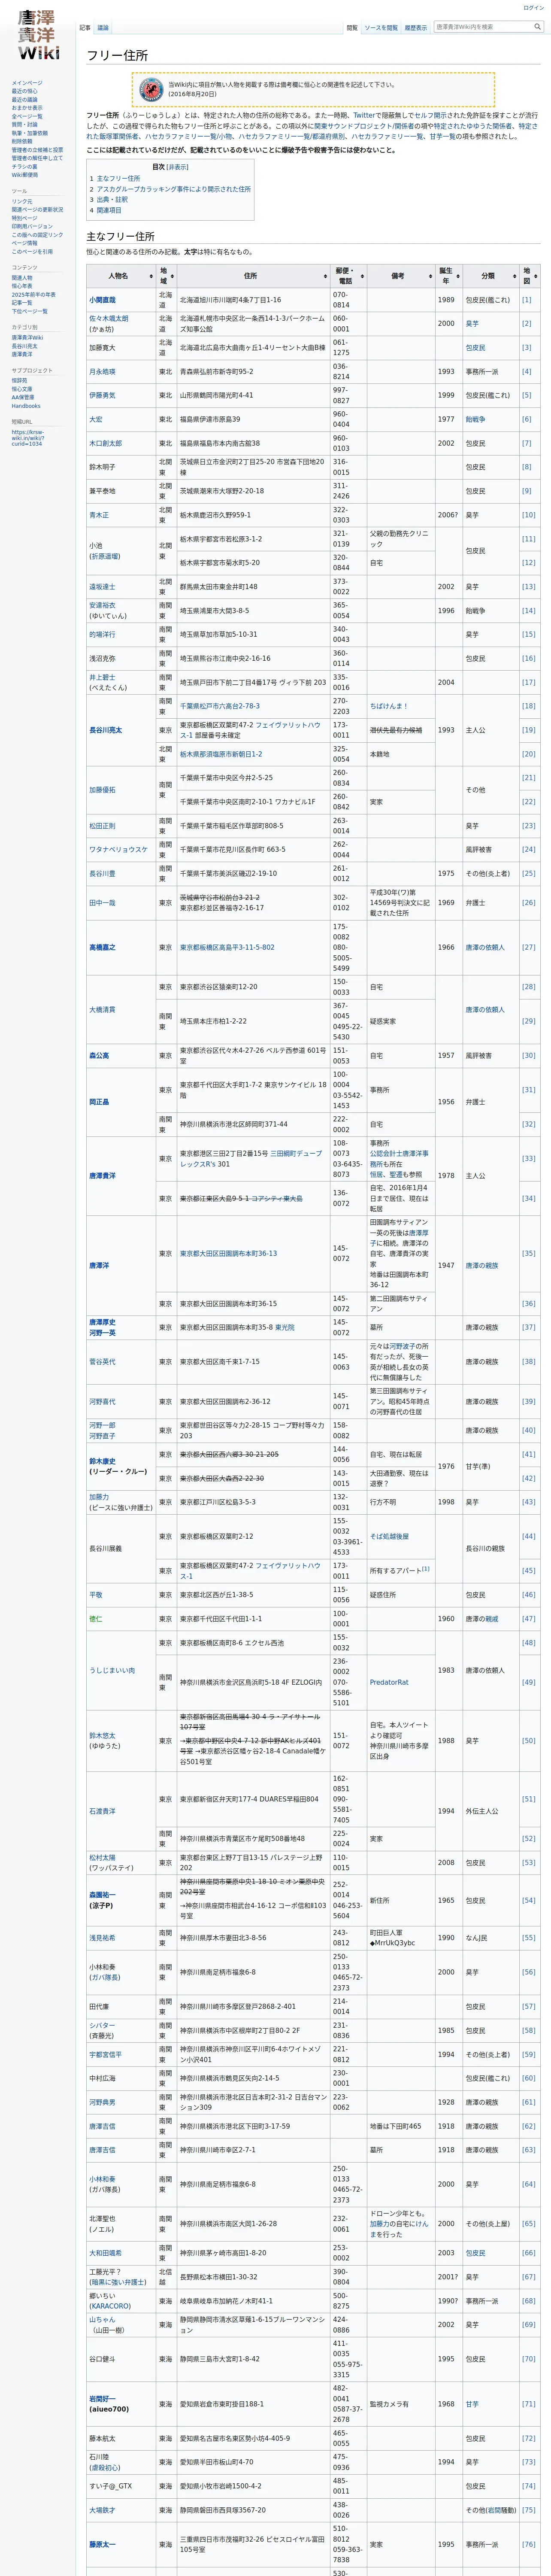Image resolution: width=551 pixels, height=2576 pixels.
Task: Open 恒心年表 in コンテンツ section
Action: (22, 286)
